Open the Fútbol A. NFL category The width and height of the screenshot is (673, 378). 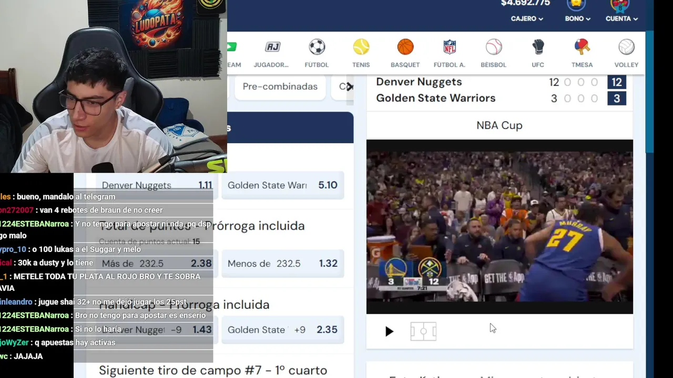click(x=449, y=53)
